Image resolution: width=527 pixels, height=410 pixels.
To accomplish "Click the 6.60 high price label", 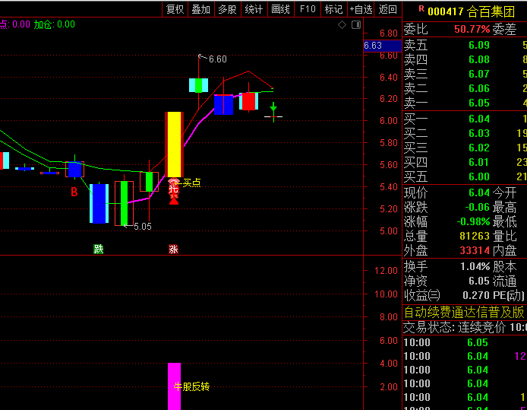I will 217,59.
